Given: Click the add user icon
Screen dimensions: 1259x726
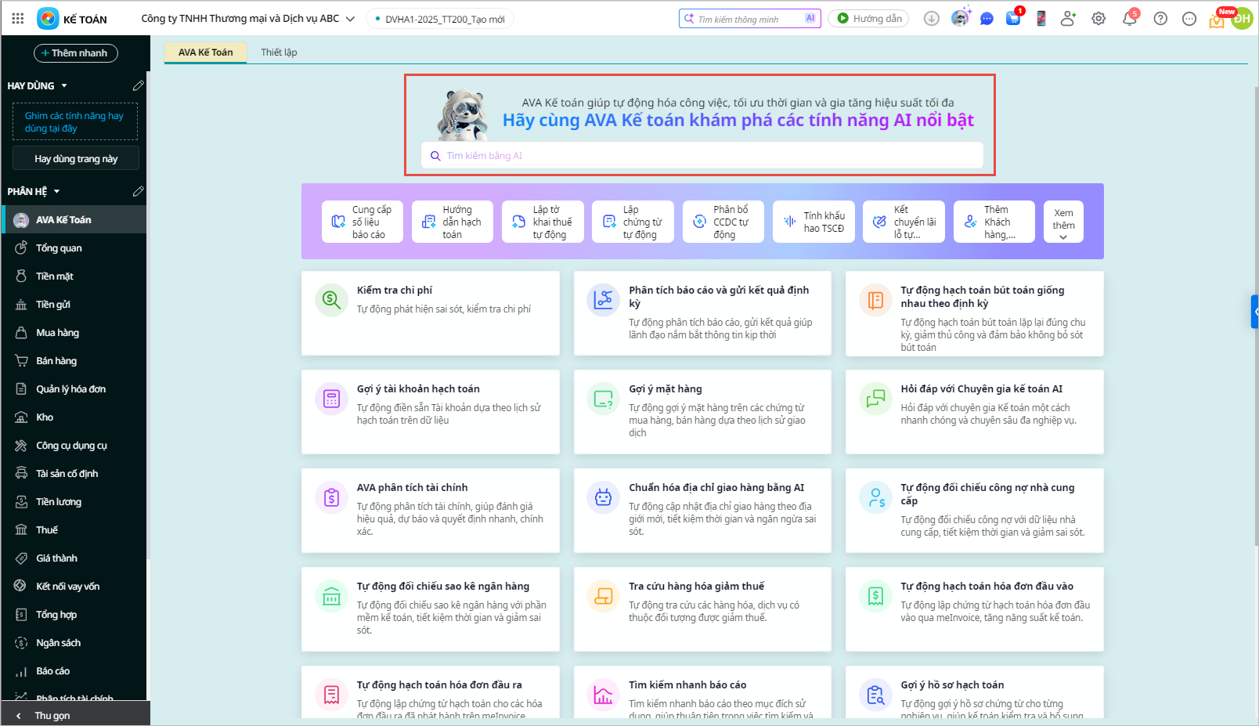Looking at the screenshot, I should pyautogui.click(x=1068, y=19).
